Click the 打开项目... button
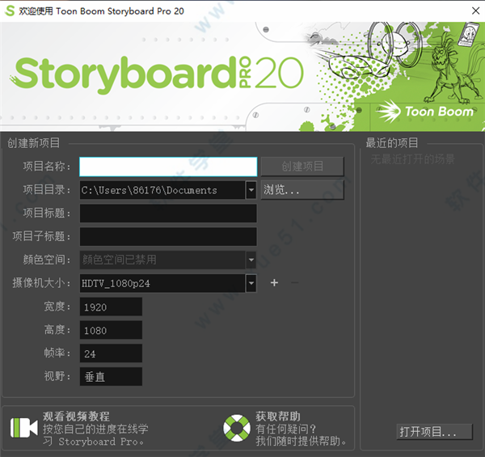The height and width of the screenshot is (457, 485). pos(434,431)
